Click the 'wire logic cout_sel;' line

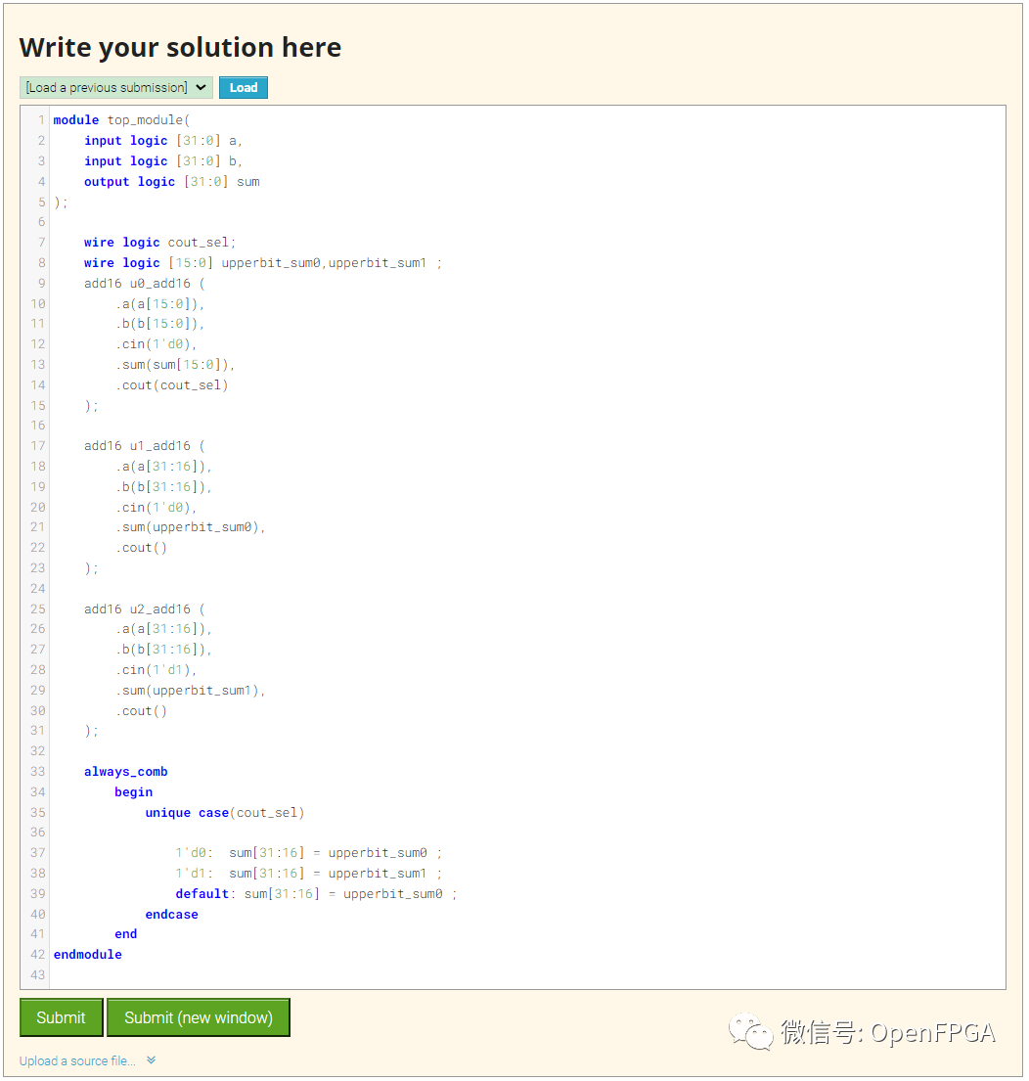[159, 243]
